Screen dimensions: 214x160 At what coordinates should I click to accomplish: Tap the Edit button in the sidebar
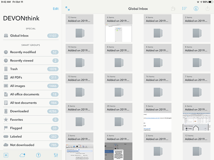(56, 9)
